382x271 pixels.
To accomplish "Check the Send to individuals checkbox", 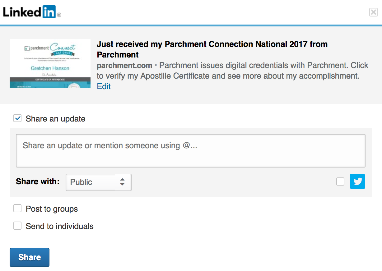I will [x=17, y=226].
